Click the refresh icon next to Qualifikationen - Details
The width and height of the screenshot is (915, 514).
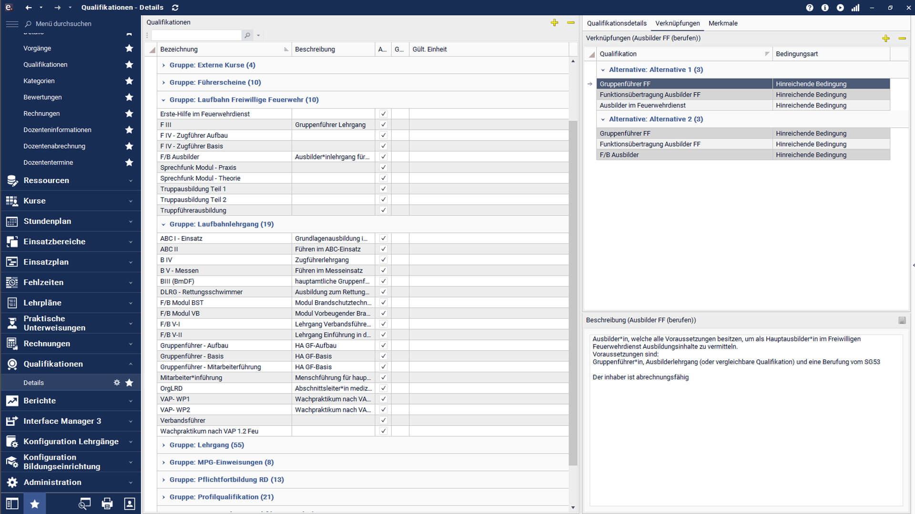tap(175, 8)
